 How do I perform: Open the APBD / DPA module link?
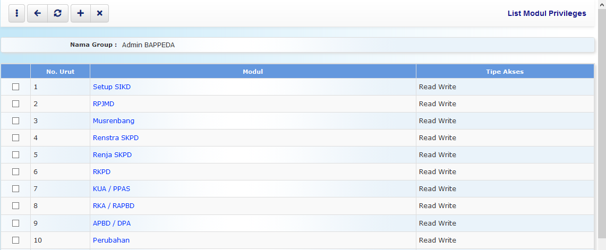tap(112, 223)
